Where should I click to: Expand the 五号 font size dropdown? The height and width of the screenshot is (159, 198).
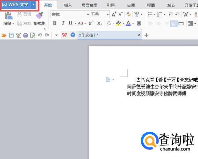point(108,14)
